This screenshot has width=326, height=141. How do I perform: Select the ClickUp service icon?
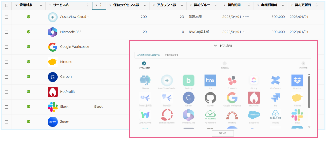coord(254,80)
